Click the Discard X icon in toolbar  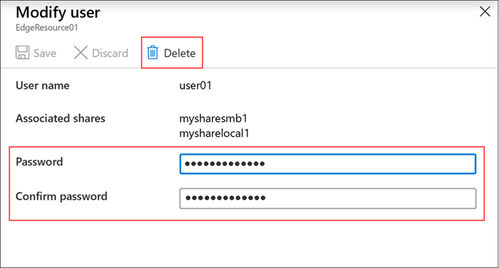80,53
